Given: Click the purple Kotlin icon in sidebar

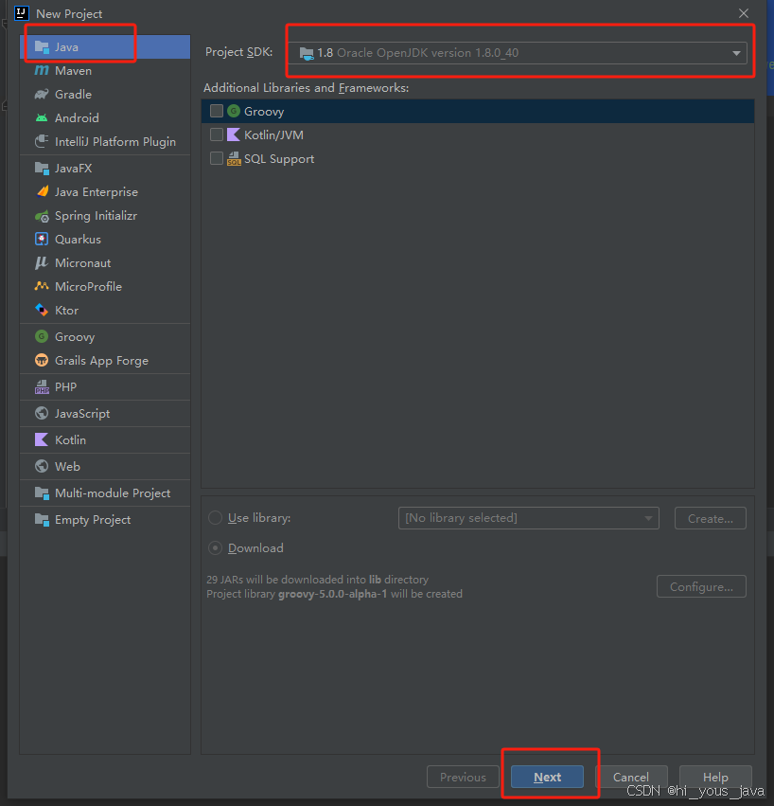Looking at the screenshot, I should (42, 440).
